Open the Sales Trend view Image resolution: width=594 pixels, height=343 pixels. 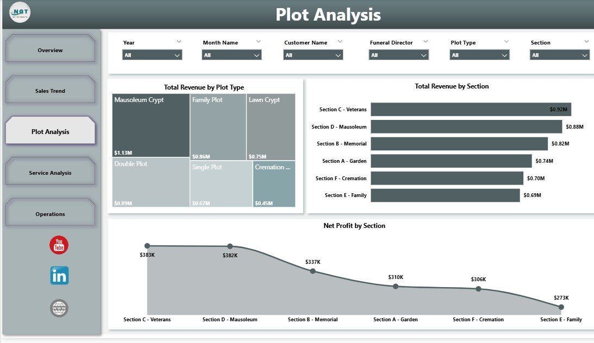[x=49, y=90]
